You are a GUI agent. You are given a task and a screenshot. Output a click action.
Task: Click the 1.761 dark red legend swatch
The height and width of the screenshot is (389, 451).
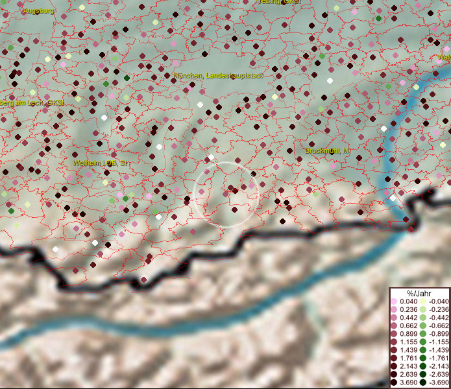pyautogui.click(x=394, y=359)
